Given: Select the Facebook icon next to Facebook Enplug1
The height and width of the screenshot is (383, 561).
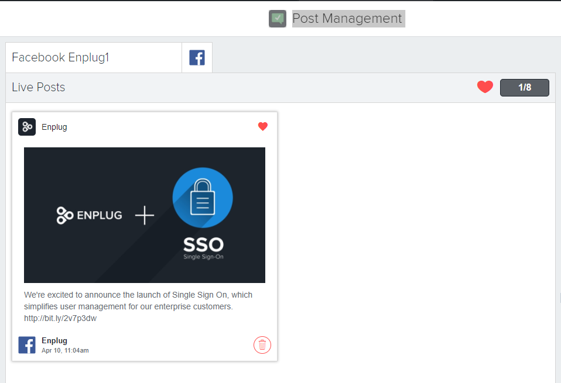Looking at the screenshot, I should click(196, 57).
